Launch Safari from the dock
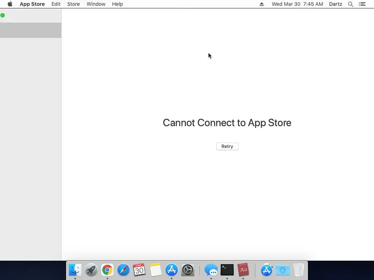The image size is (374, 280). 123,270
